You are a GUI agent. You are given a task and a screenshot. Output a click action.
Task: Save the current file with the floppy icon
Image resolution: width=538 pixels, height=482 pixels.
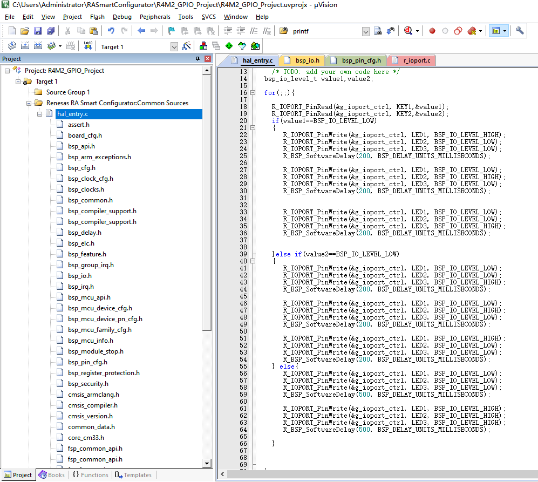[x=38, y=31]
